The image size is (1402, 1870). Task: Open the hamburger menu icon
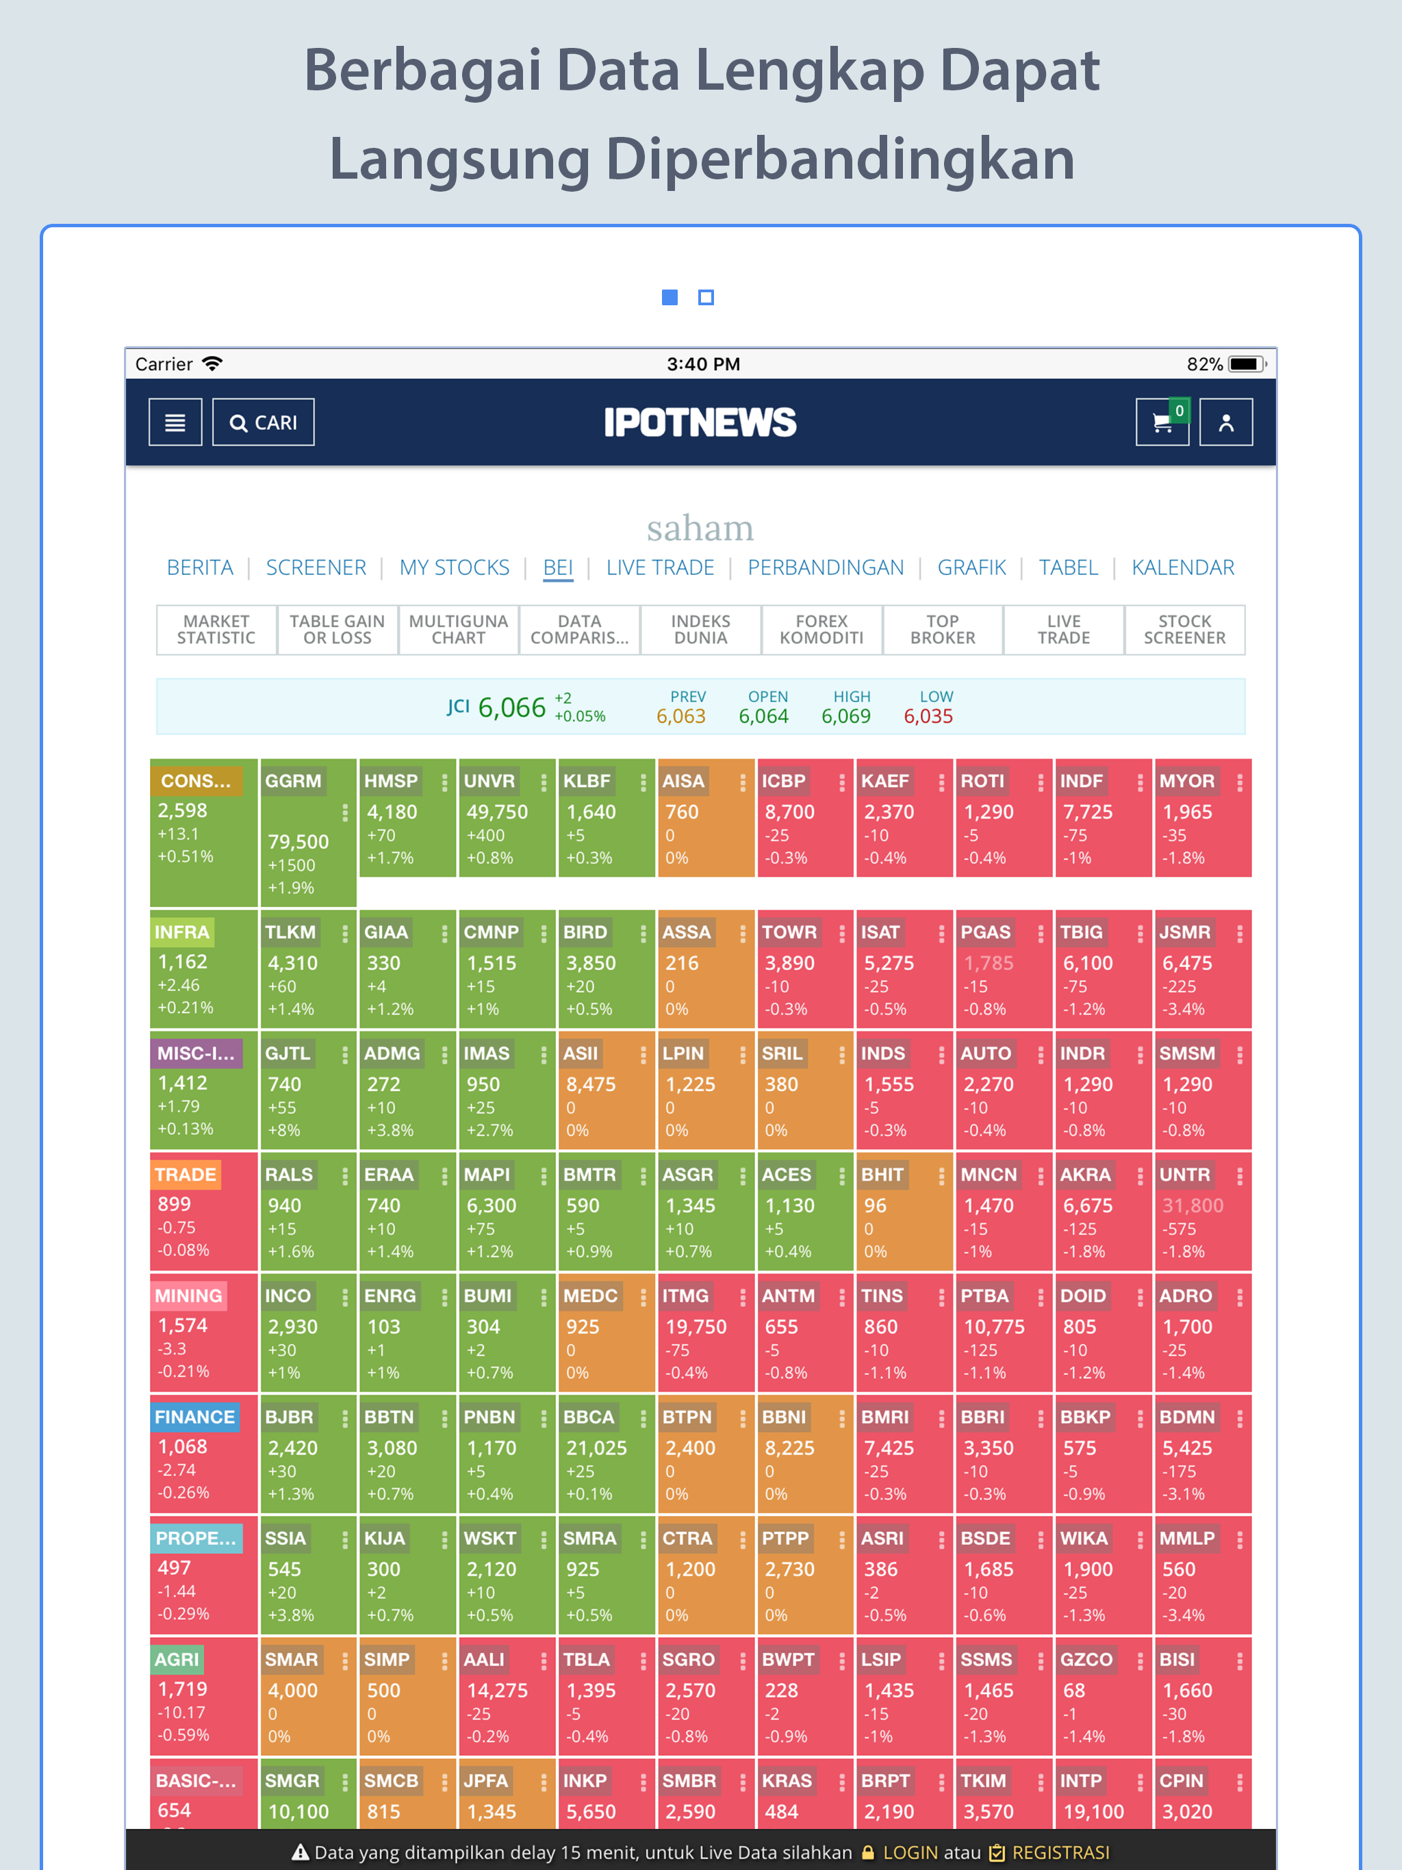[175, 422]
